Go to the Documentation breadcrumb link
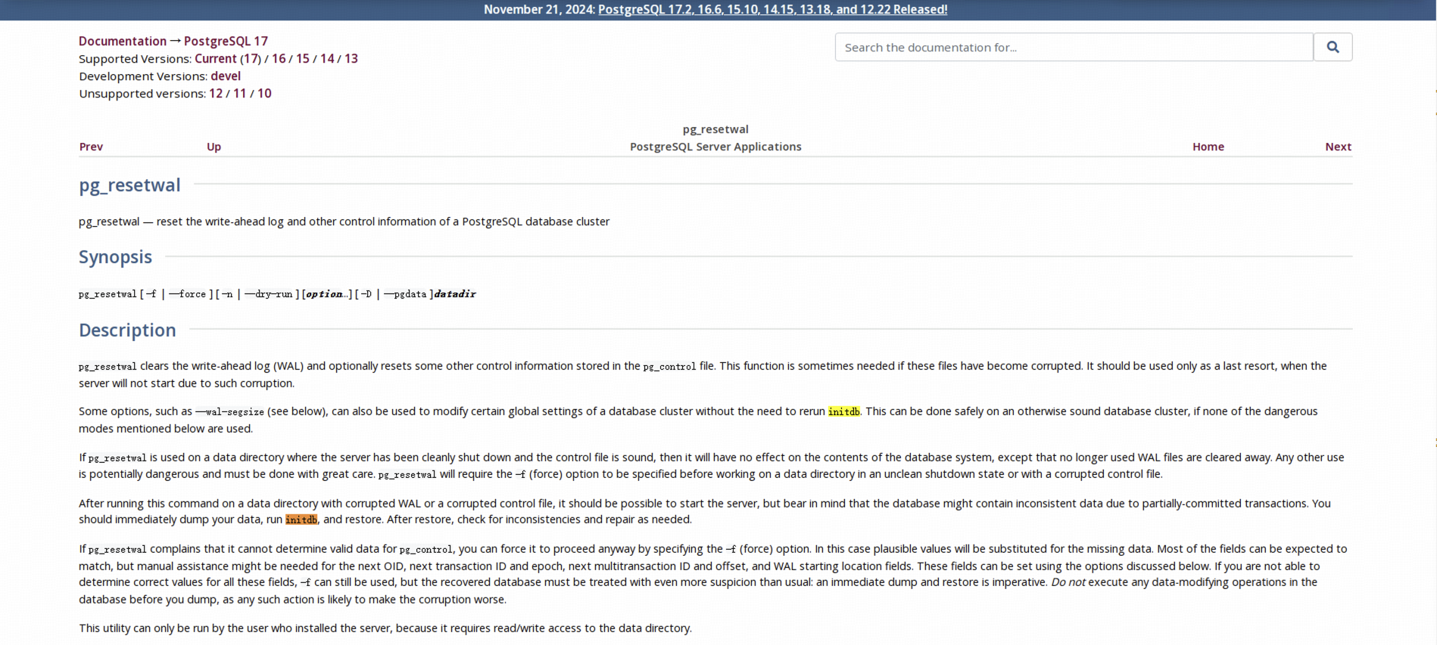 coord(123,41)
